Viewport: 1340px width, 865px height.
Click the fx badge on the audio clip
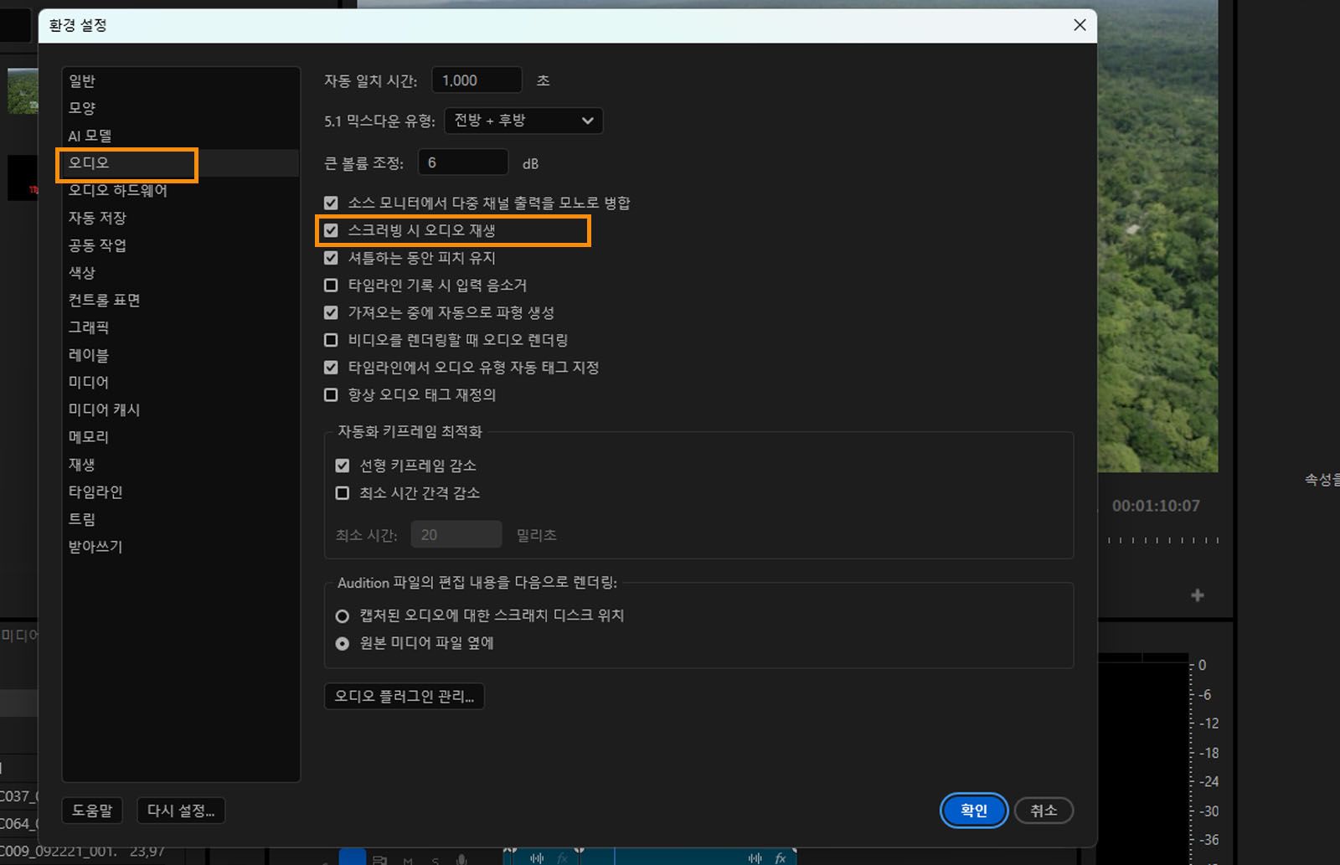point(562,859)
